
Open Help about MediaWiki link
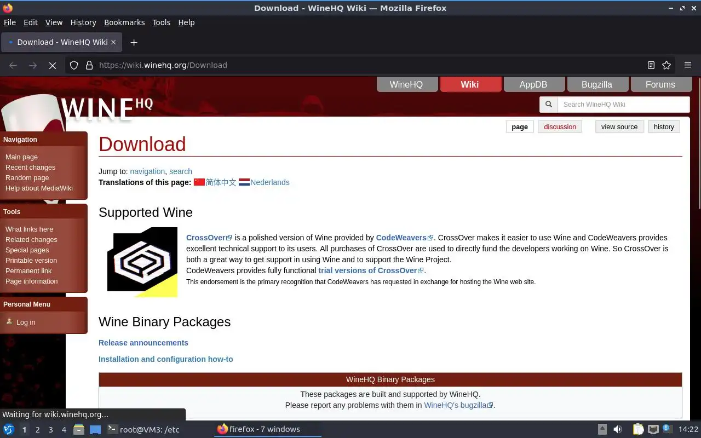pyautogui.click(x=39, y=188)
